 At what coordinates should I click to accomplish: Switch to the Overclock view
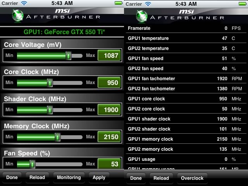tap(192, 178)
